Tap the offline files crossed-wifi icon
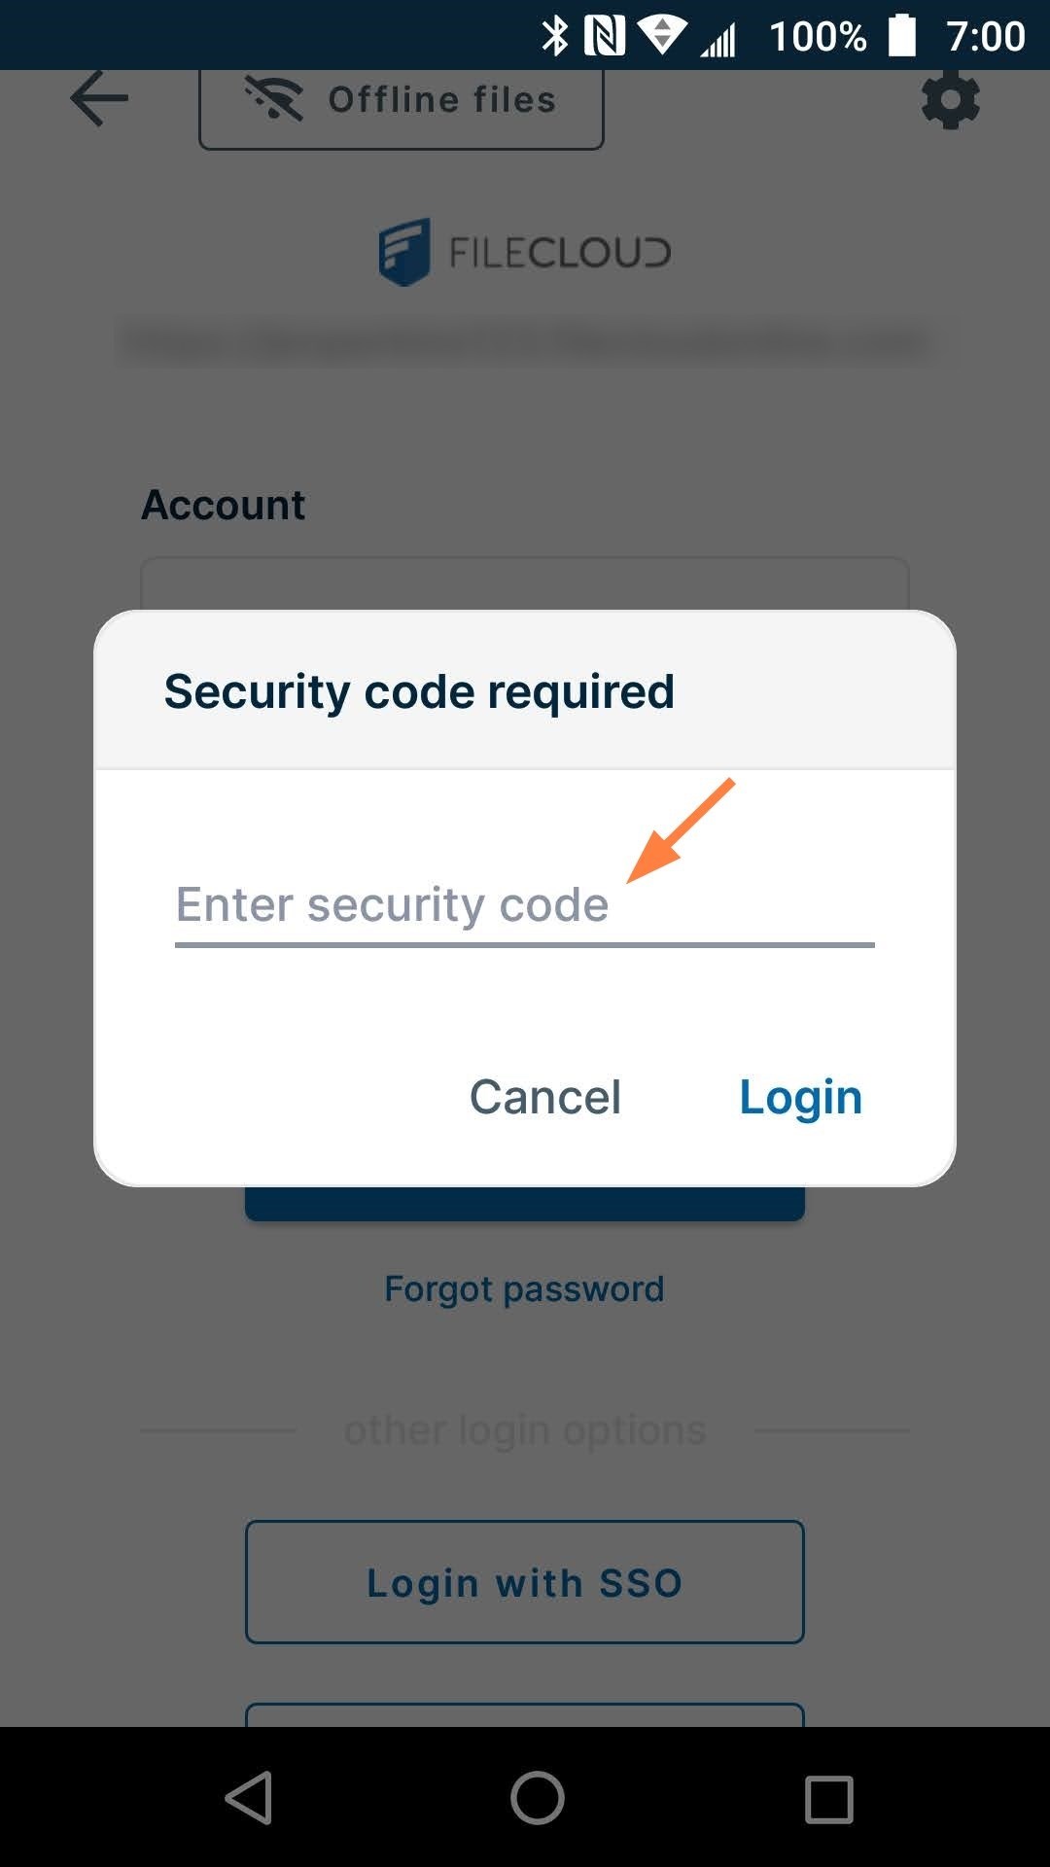 pyautogui.click(x=272, y=97)
